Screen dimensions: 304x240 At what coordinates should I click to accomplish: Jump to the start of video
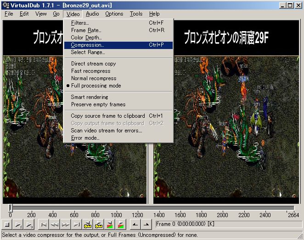click(x=44, y=224)
